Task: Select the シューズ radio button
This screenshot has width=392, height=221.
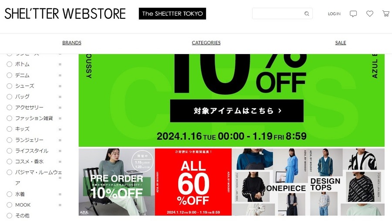Action: (9, 86)
